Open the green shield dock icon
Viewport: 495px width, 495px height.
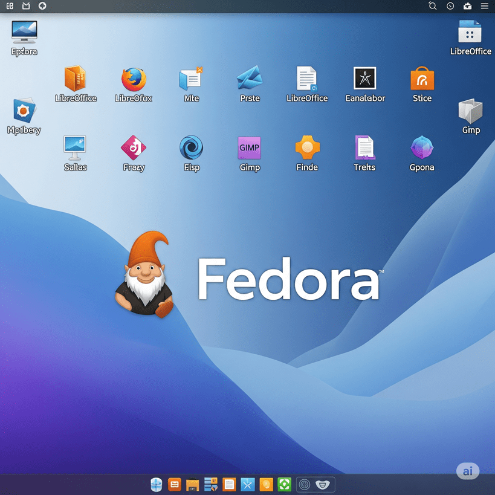coord(284,485)
